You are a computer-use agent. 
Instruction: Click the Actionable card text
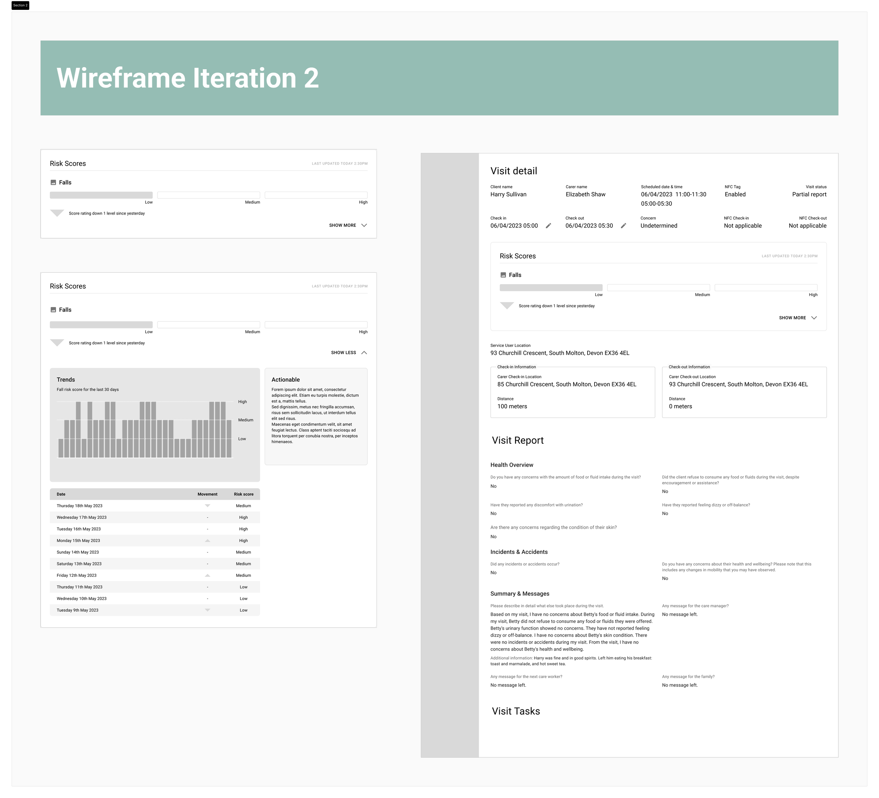click(315, 416)
